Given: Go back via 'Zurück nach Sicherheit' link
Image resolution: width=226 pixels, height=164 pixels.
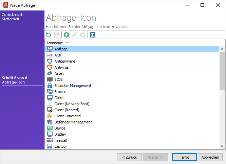Looking at the screenshot, I should (x=13, y=17).
